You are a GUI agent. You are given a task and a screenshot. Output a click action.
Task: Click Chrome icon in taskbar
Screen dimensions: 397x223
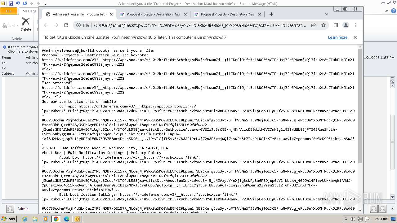(x=56, y=219)
